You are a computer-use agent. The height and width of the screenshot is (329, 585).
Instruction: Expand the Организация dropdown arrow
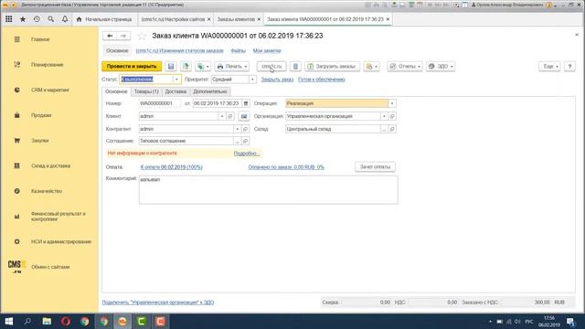[x=384, y=116]
